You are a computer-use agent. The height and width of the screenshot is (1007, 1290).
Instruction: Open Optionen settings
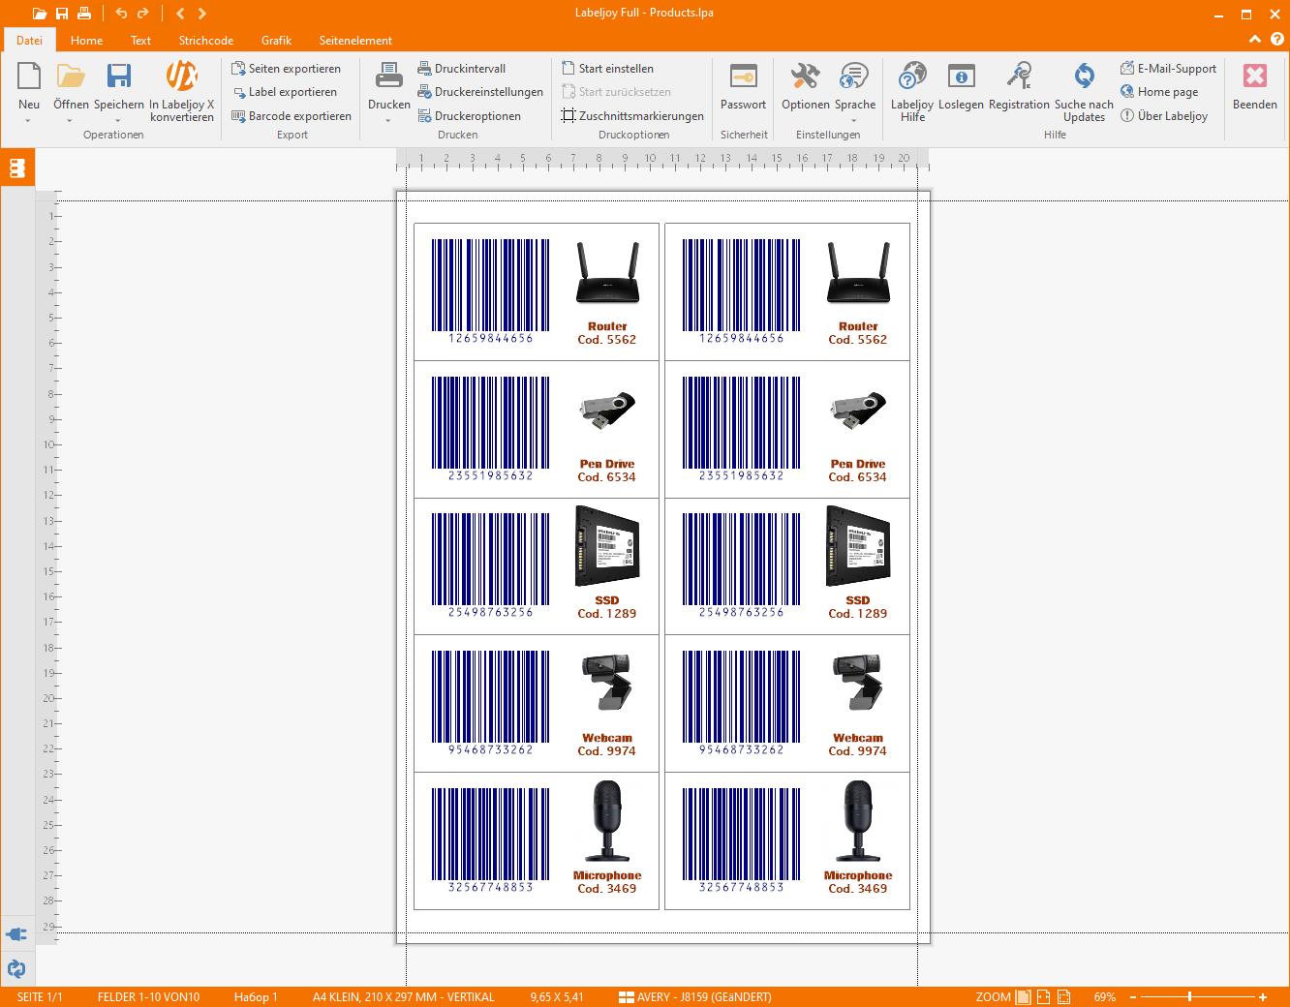806,85
